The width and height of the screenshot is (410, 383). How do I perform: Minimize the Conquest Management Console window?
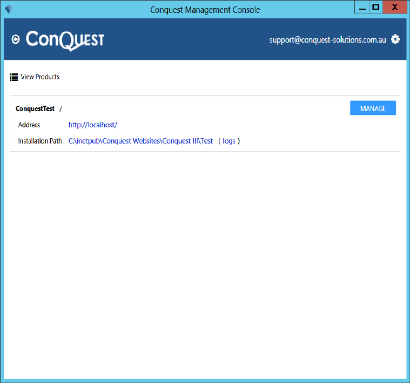click(362, 8)
